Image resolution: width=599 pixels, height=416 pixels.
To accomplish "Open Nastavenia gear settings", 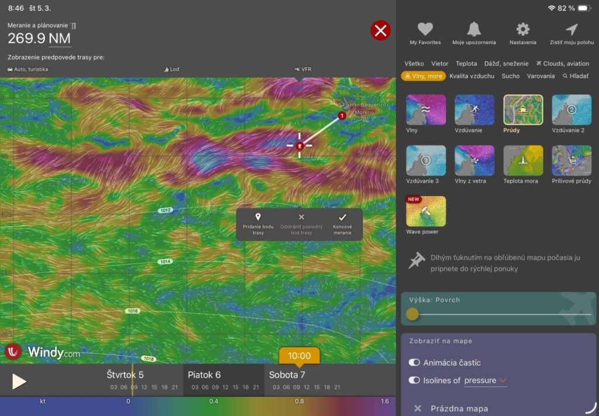I will coord(522,30).
